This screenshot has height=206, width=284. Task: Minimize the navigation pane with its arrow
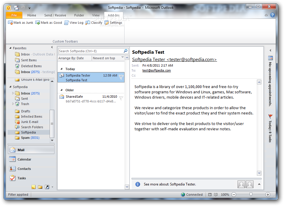click(x=52, y=47)
